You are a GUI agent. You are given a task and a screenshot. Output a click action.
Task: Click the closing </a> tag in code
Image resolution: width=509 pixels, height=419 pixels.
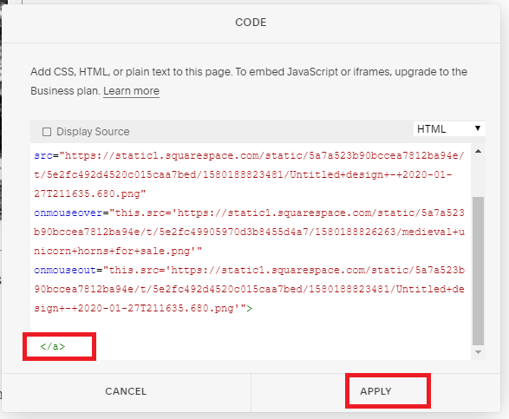[53, 346]
